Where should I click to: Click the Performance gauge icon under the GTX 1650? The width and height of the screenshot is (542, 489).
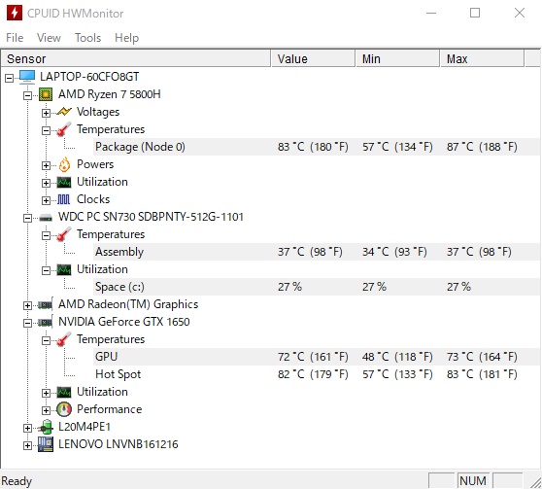click(x=64, y=409)
